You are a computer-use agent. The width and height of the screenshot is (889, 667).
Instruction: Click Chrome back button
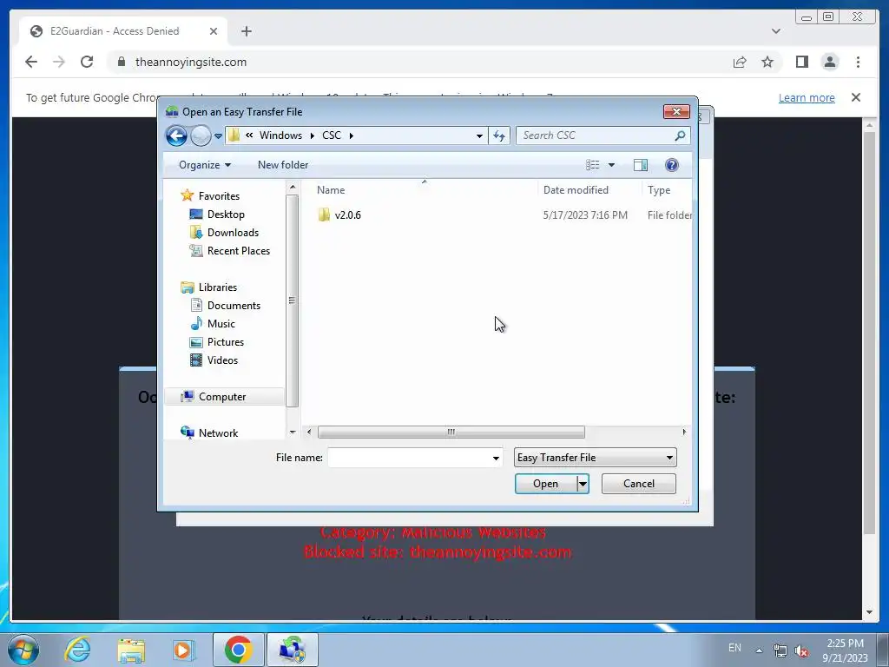(31, 62)
